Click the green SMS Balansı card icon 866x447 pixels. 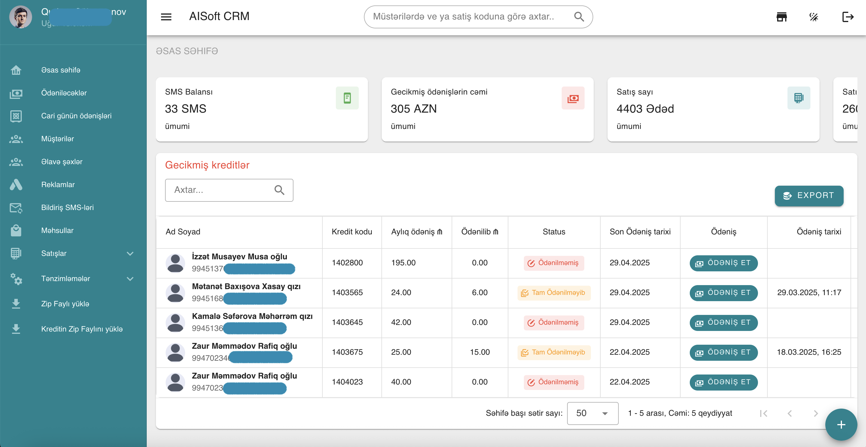pyautogui.click(x=347, y=98)
